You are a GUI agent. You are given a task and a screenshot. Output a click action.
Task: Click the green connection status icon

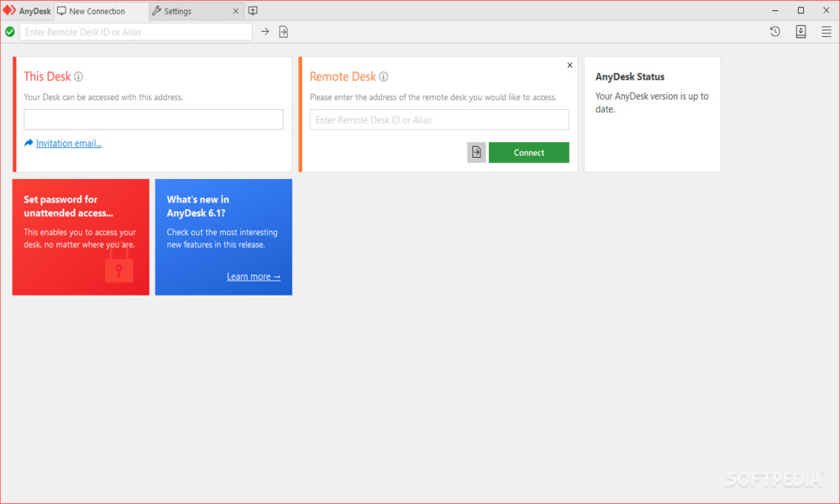pyautogui.click(x=10, y=32)
